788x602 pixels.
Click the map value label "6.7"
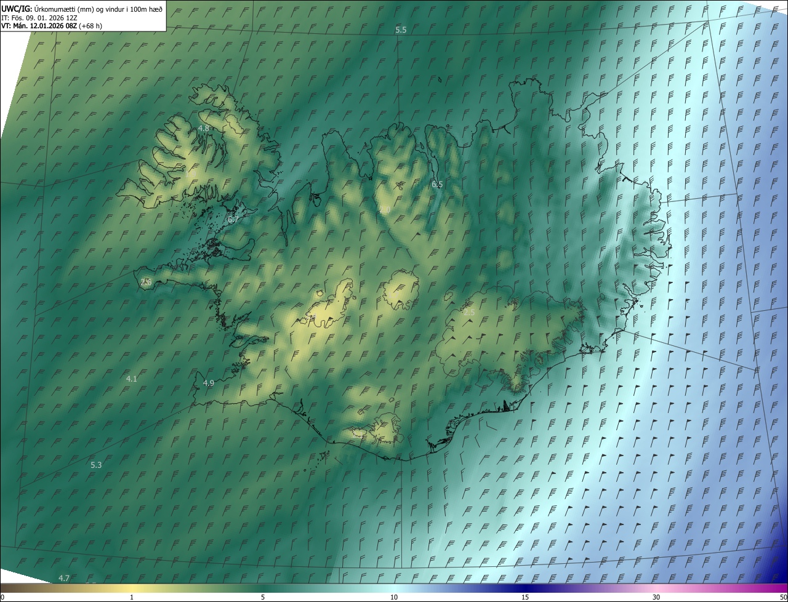(x=233, y=219)
